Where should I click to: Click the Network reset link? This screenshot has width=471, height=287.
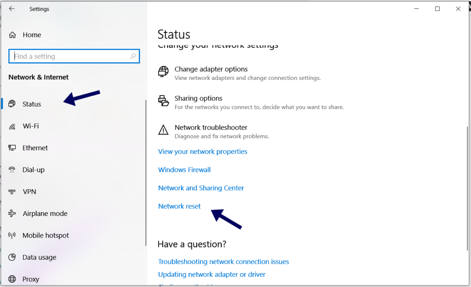[x=179, y=206]
